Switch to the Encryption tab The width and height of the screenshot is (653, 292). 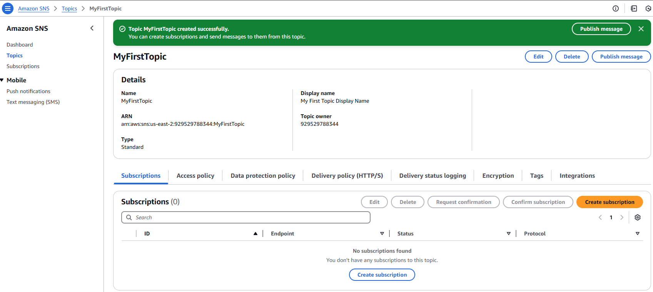tap(498, 175)
